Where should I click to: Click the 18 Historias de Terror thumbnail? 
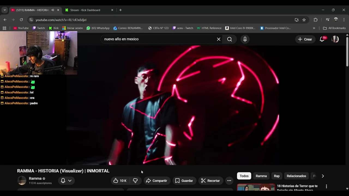(x=256, y=187)
